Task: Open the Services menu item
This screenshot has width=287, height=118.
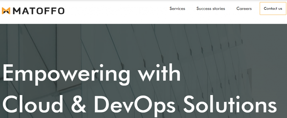Action: [x=177, y=9]
